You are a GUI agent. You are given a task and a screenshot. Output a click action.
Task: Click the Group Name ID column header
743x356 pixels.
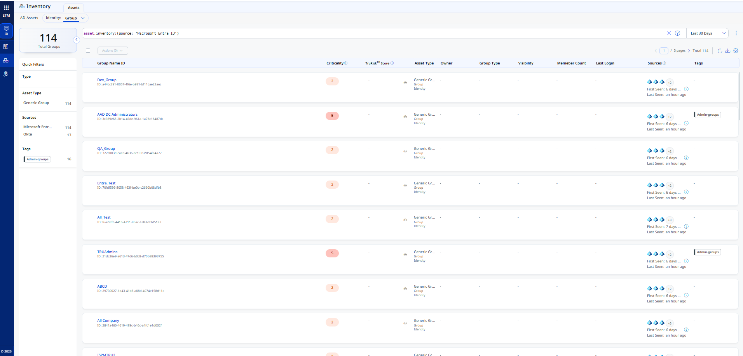[111, 63]
